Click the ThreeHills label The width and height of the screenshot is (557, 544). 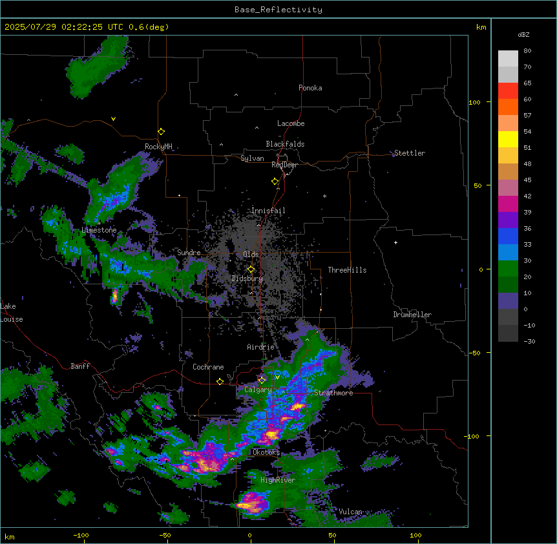pos(347,270)
